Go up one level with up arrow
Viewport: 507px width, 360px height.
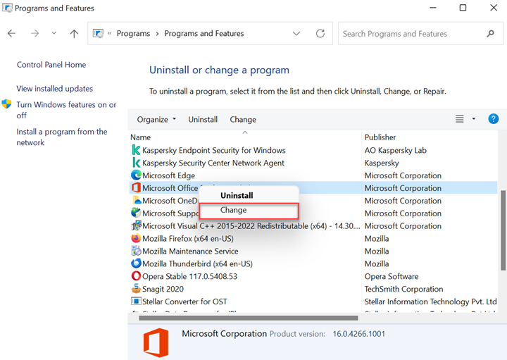pyautogui.click(x=74, y=33)
